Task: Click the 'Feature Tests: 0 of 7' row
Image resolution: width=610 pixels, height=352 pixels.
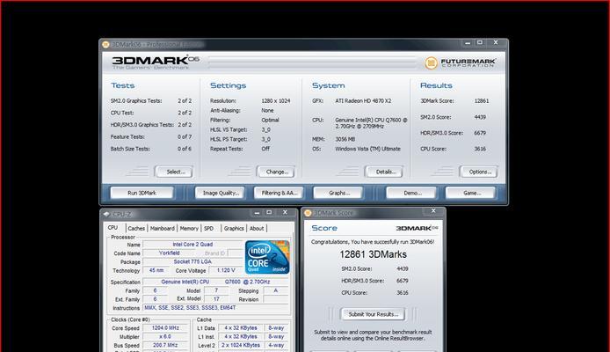Action: coord(151,136)
